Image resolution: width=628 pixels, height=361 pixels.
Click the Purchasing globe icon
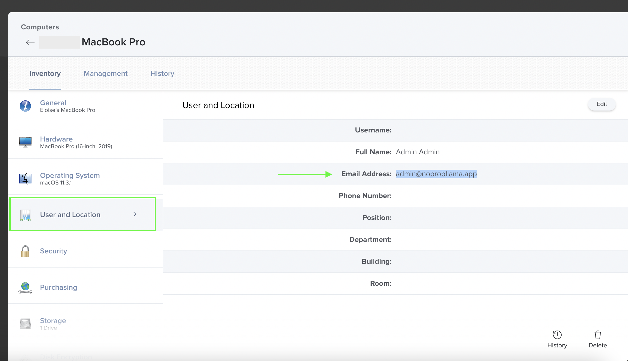(25, 288)
